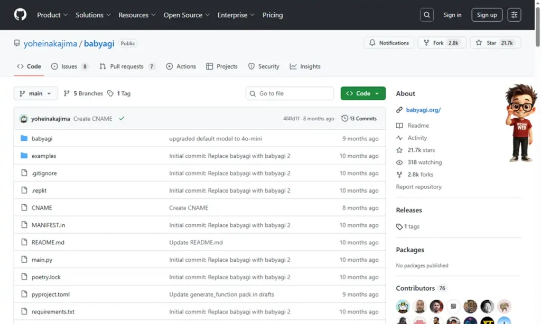Viewport: 541px width, 324px height.
Task: Click the file icon beside .gitignore
Action: 24,173
